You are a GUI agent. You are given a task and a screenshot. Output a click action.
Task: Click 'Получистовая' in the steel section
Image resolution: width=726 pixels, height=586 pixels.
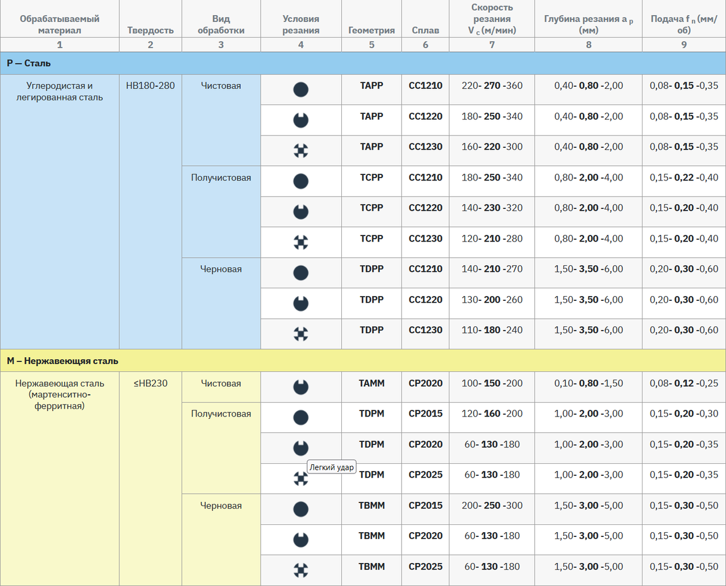point(221,177)
